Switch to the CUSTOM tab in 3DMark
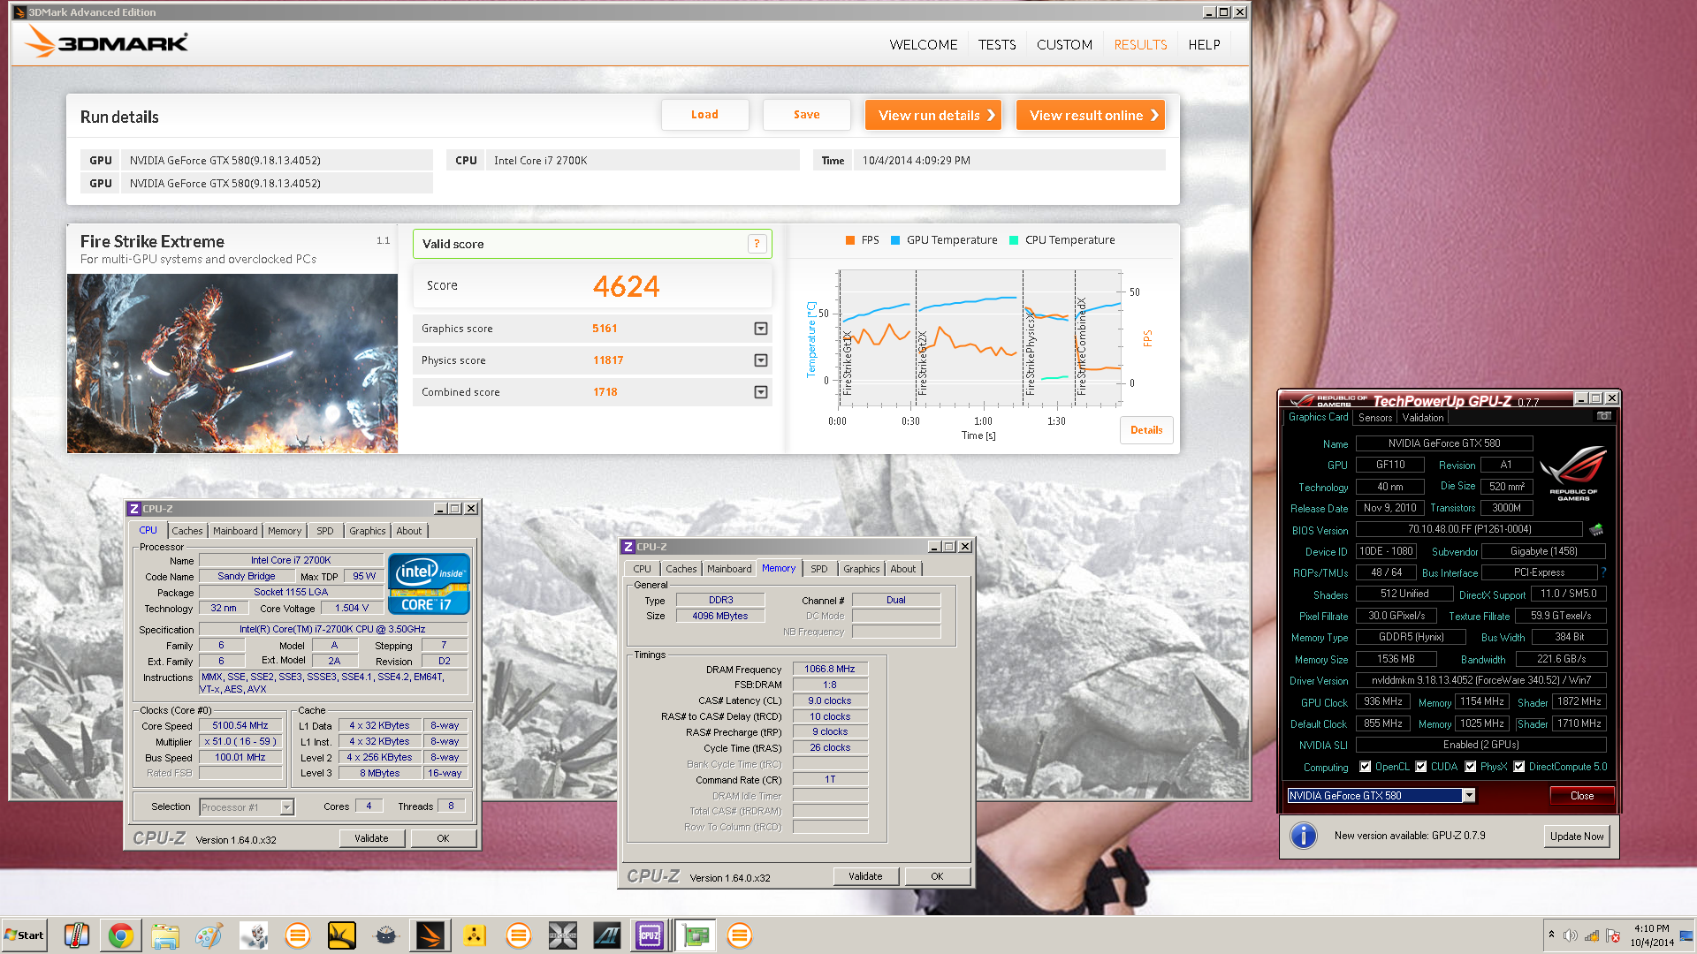The image size is (1697, 954). pos(1064,44)
